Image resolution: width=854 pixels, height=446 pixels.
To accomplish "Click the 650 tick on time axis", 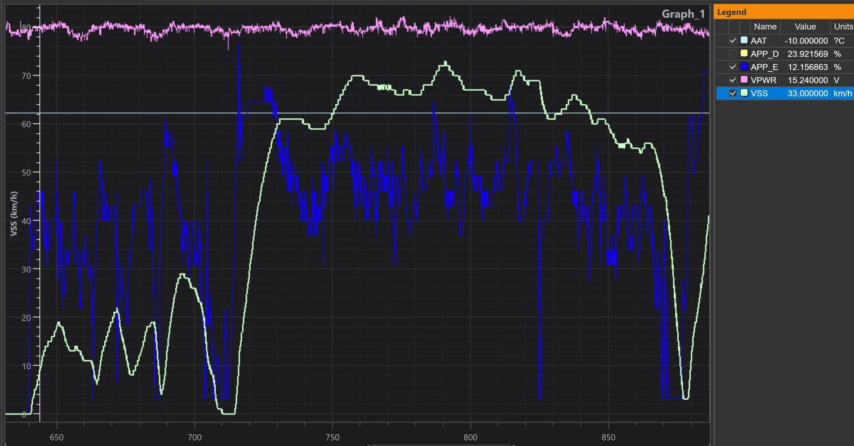I will [x=57, y=437].
